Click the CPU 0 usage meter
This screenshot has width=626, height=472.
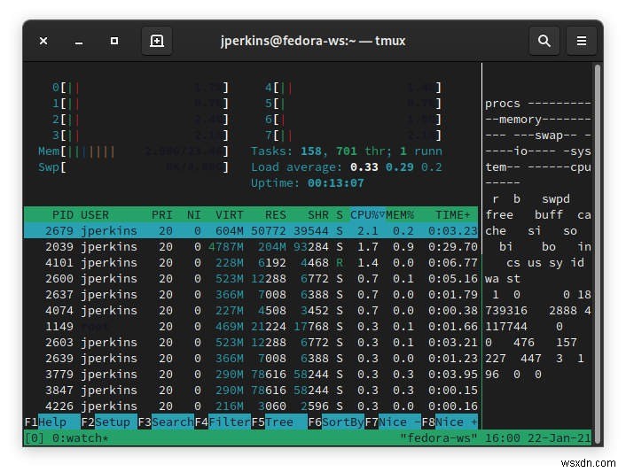[x=140, y=88]
